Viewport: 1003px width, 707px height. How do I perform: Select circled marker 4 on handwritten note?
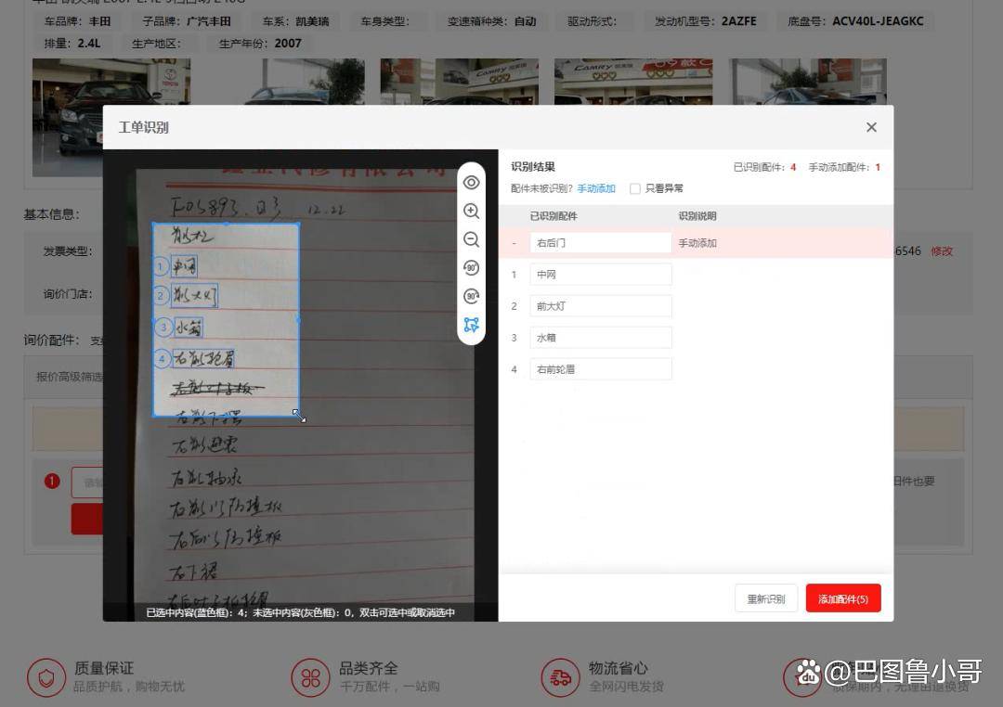coord(162,359)
